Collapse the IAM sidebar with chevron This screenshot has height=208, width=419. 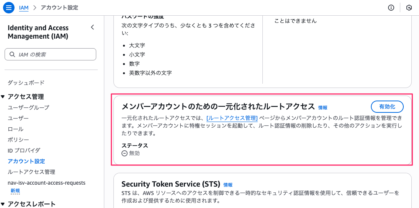92,27
